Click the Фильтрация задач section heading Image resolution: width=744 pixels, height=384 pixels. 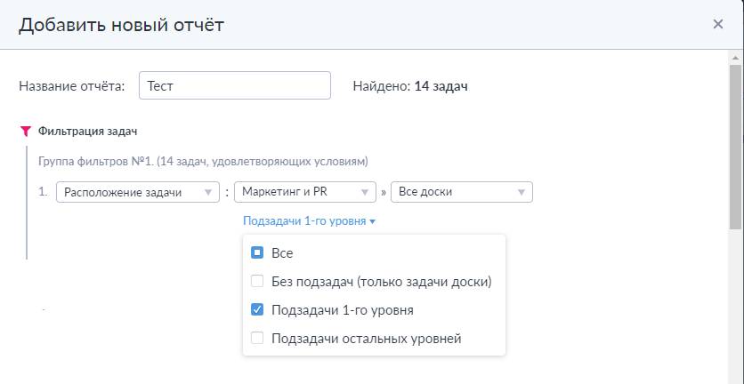click(87, 131)
